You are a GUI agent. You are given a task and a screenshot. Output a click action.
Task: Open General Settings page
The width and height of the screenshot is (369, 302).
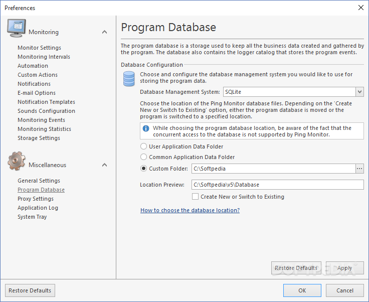pos(39,181)
